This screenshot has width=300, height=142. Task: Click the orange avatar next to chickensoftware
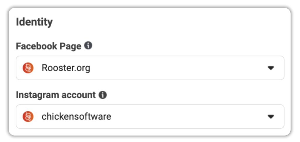pos(28,117)
